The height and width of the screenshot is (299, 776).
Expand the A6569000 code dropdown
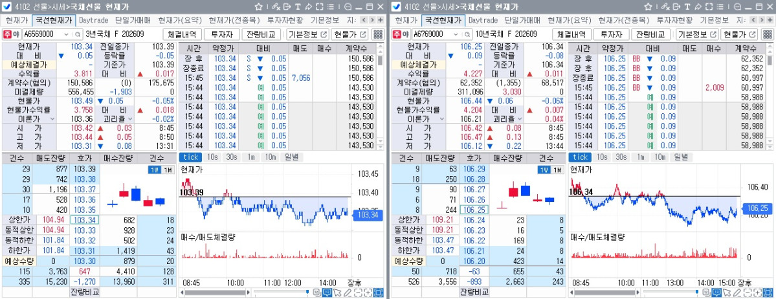[x=67, y=35]
